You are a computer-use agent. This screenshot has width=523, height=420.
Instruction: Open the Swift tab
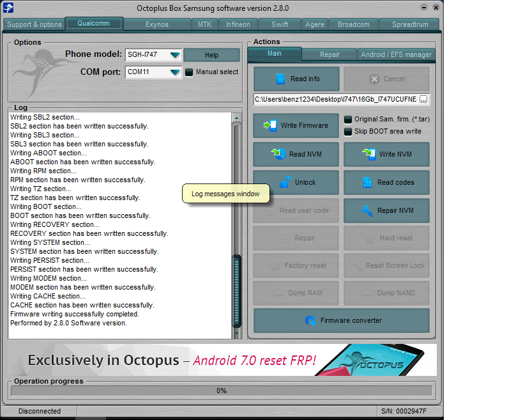click(280, 24)
